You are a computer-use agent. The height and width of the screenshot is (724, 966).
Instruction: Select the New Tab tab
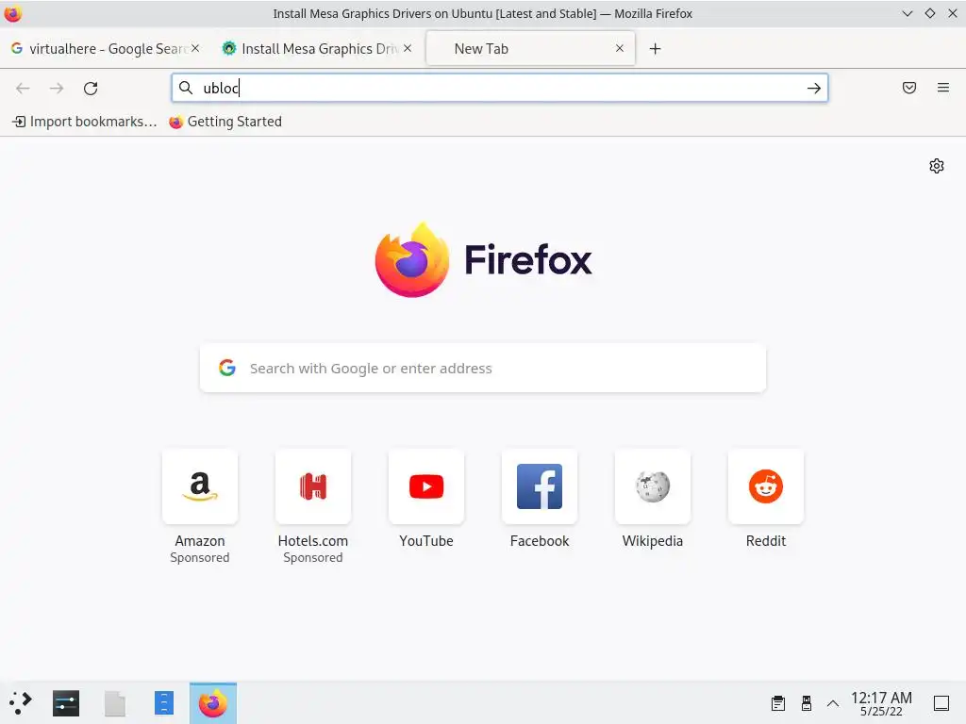point(530,49)
